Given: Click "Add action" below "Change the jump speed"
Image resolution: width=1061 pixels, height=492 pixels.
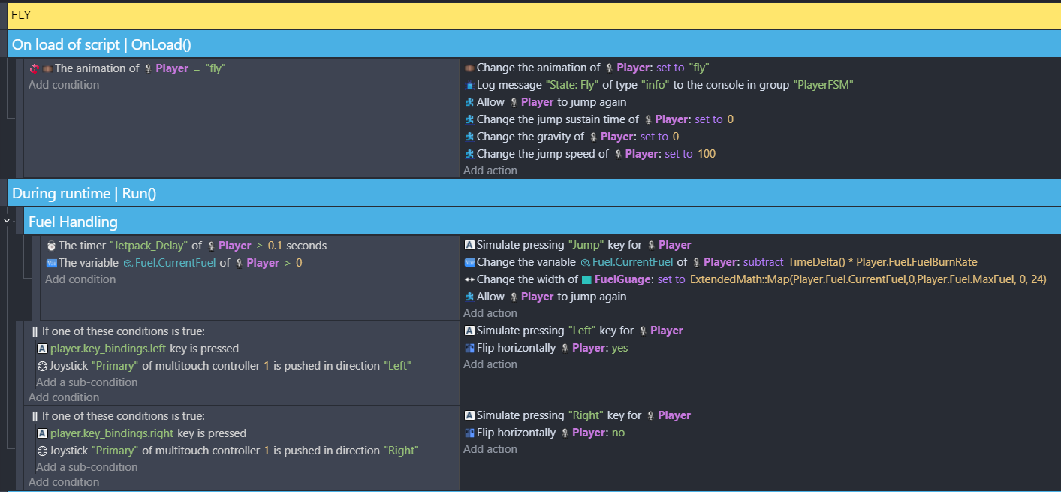Looking at the screenshot, I should pyautogui.click(x=490, y=171).
